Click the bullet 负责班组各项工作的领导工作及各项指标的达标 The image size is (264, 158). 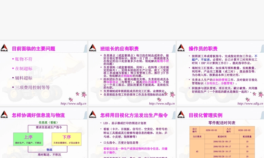point(134,95)
